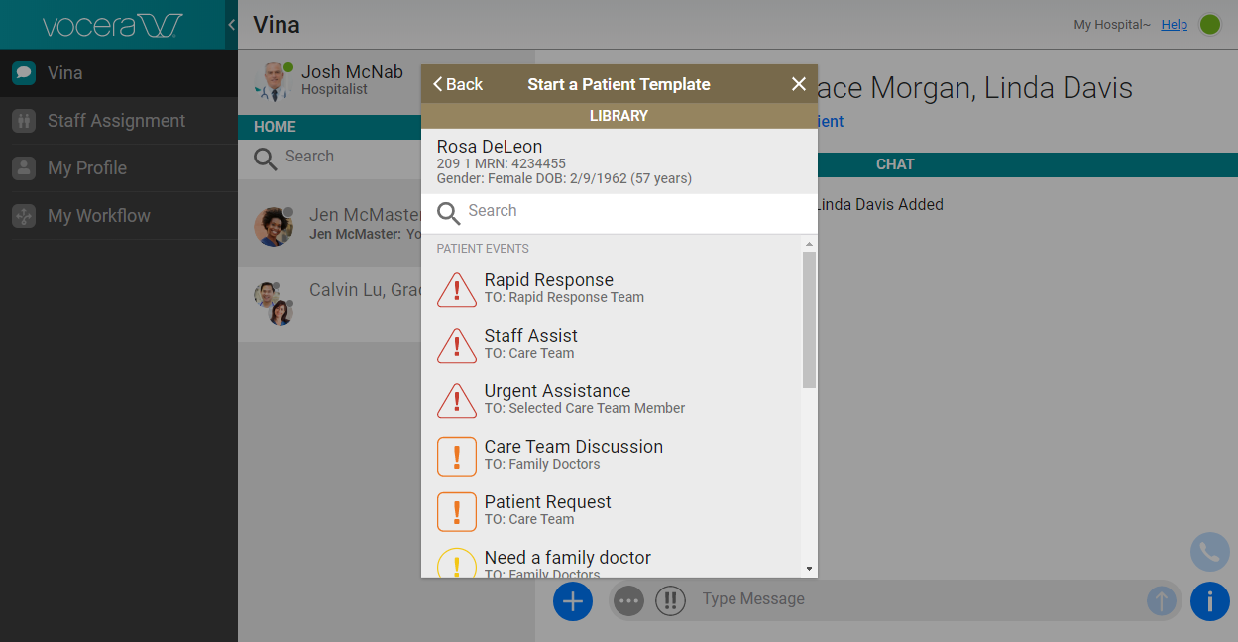The image size is (1238, 642).
Task: Click the phone call icon
Action: click(x=1209, y=552)
